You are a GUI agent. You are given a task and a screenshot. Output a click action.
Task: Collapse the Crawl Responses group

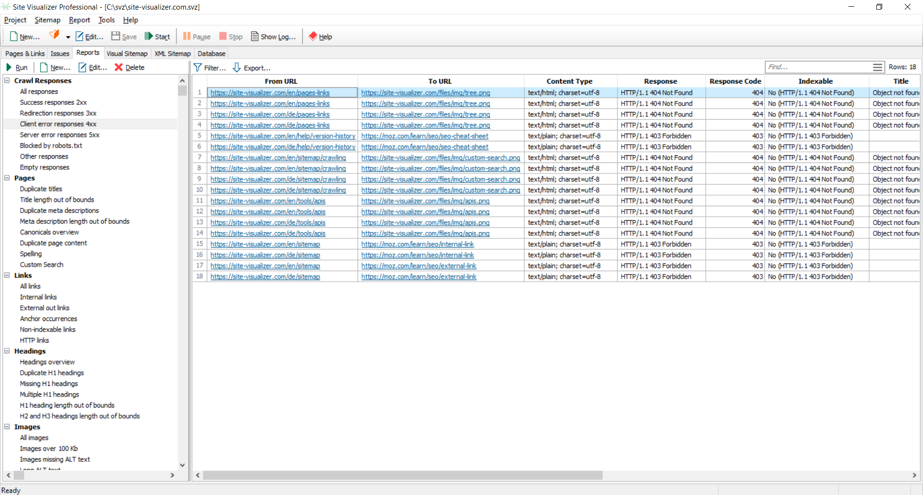(7, 81)
